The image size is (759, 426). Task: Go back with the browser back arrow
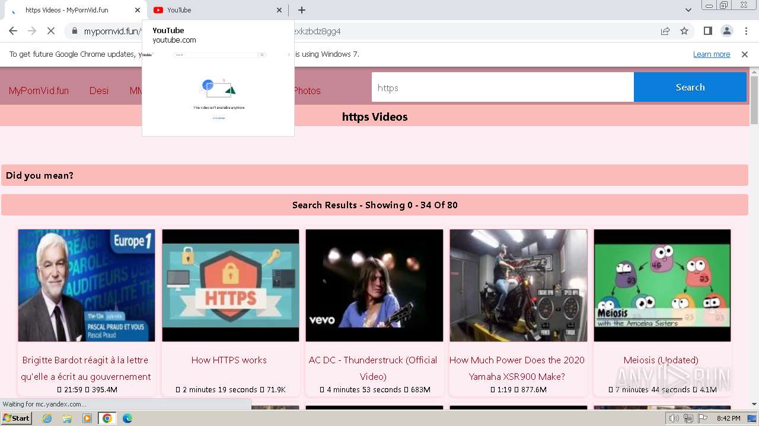[x=13, y=31]
